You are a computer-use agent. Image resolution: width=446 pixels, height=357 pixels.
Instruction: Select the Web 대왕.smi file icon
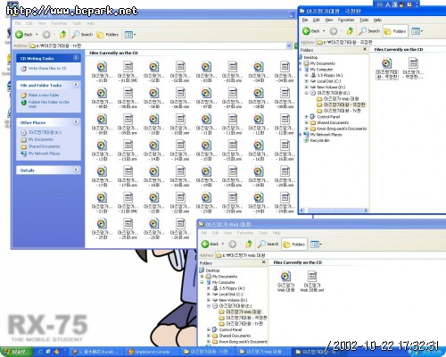pyautogui.click(x=312, y=276)
